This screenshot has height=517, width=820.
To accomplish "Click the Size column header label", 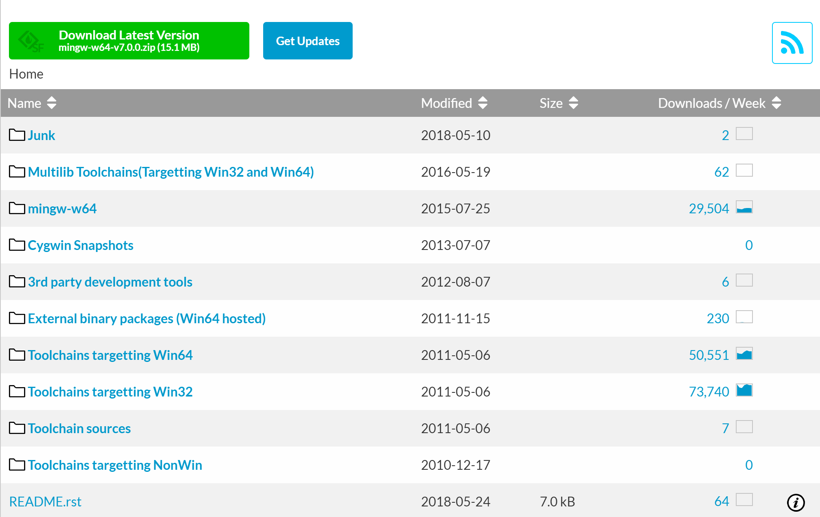I will pos(551,103).
